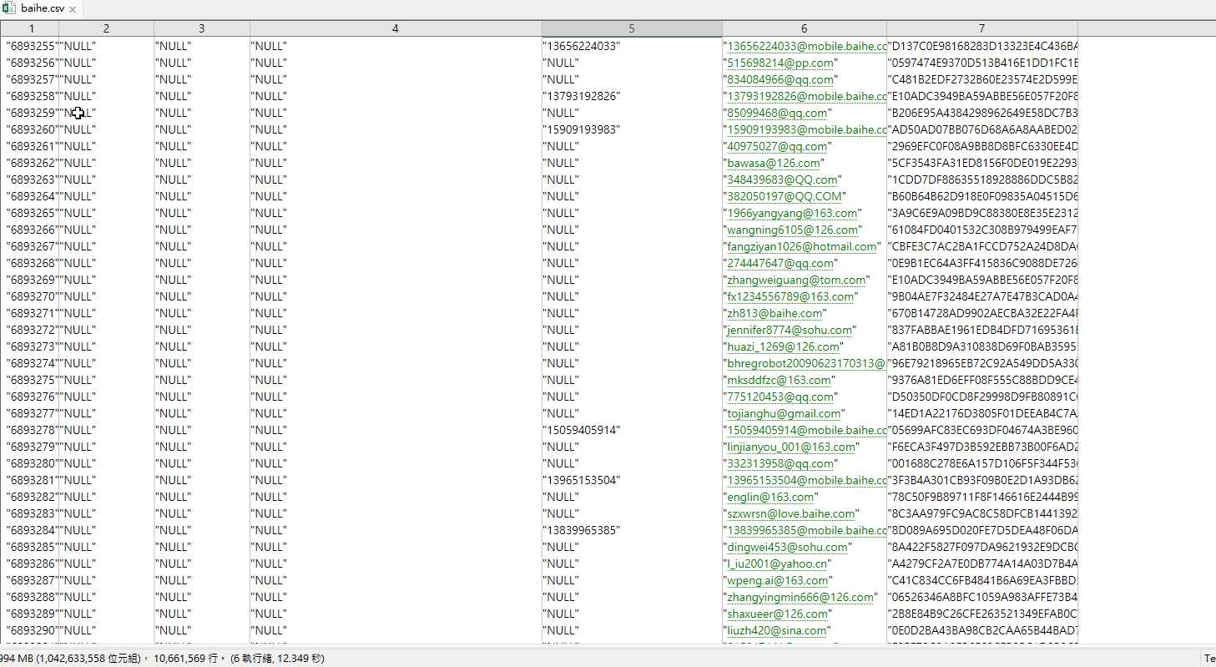Select ID cell "6893284"
This screenshot has height=667, width=1216.
point(32,531)
